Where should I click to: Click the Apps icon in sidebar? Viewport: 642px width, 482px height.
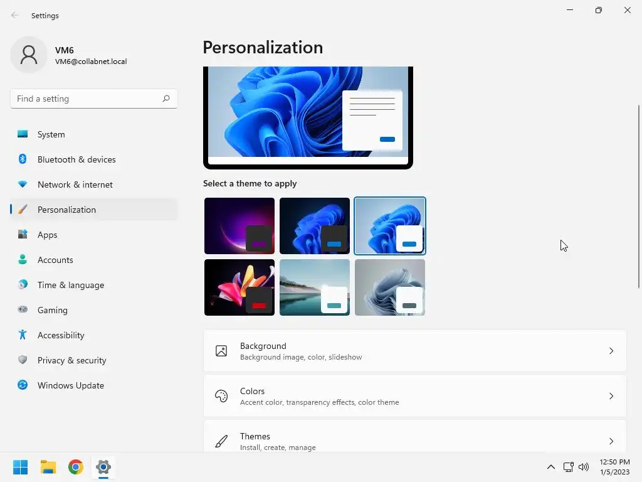[23, 235]
